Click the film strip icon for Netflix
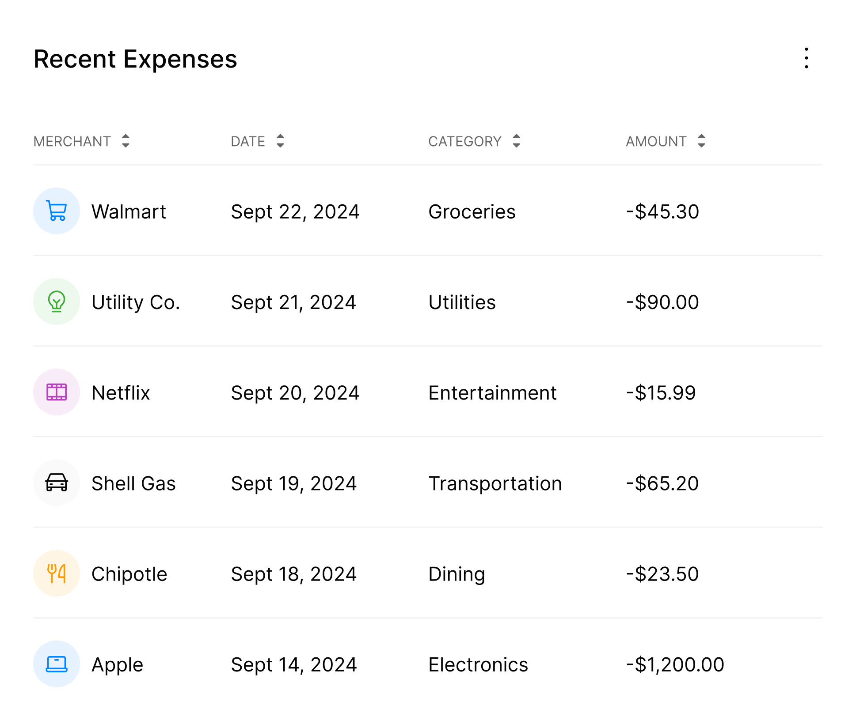Viewport: 856px width, 709px height. click(x=57, y=392)
